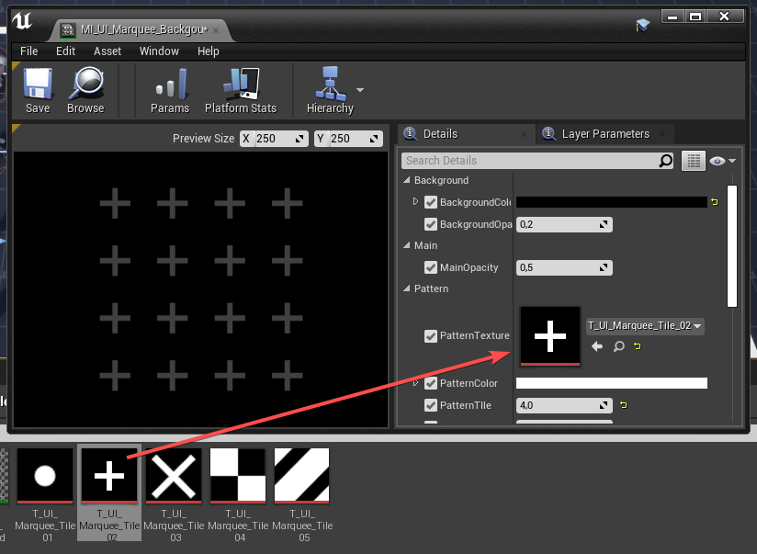Open the Edit menu
The width and height of the screenshot is (757, 554).
(65, 51)
